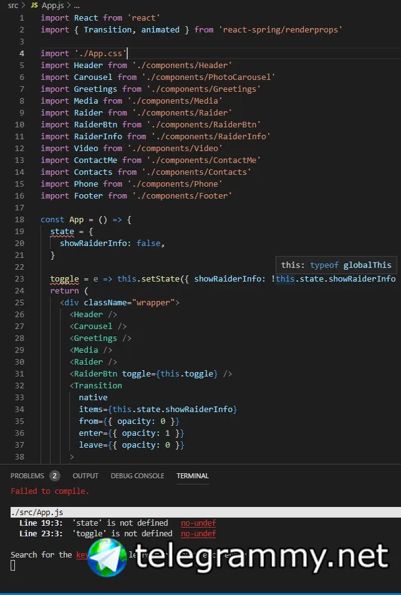Click '<Transition' opening tag on line 32
Viewport: 401px width, 595px height.
95,386
